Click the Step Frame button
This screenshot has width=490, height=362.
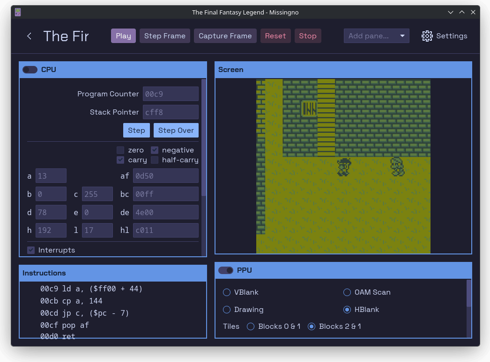pos(164,36)
